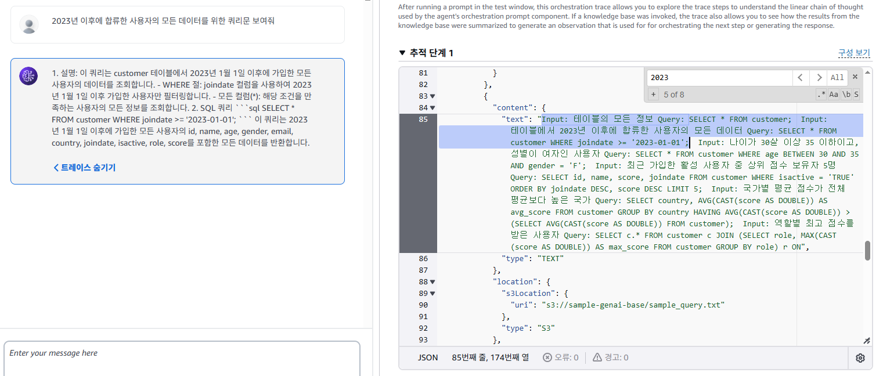Open the 구성 보기 link
Viewport: 883px width, 376px height.
(x=854, y=53)
